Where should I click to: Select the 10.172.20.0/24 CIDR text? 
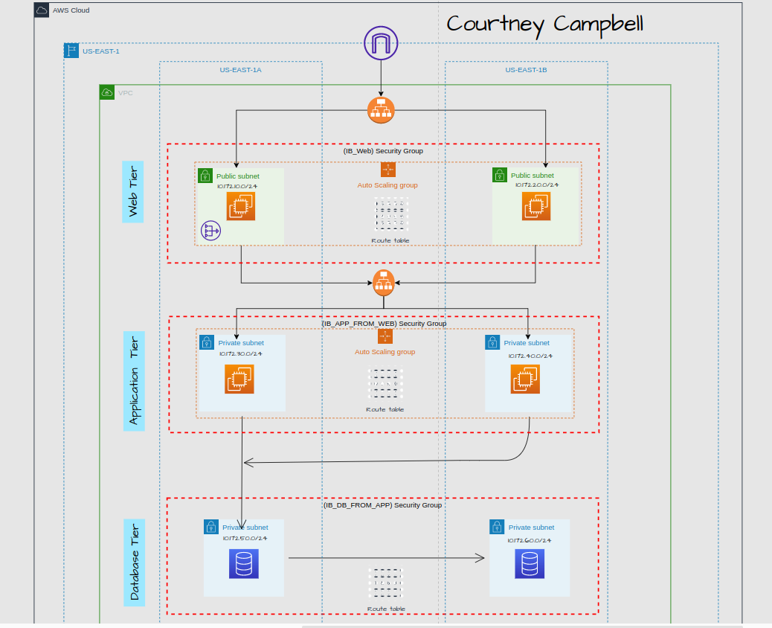pyautogui.click(x=537, y=185)
